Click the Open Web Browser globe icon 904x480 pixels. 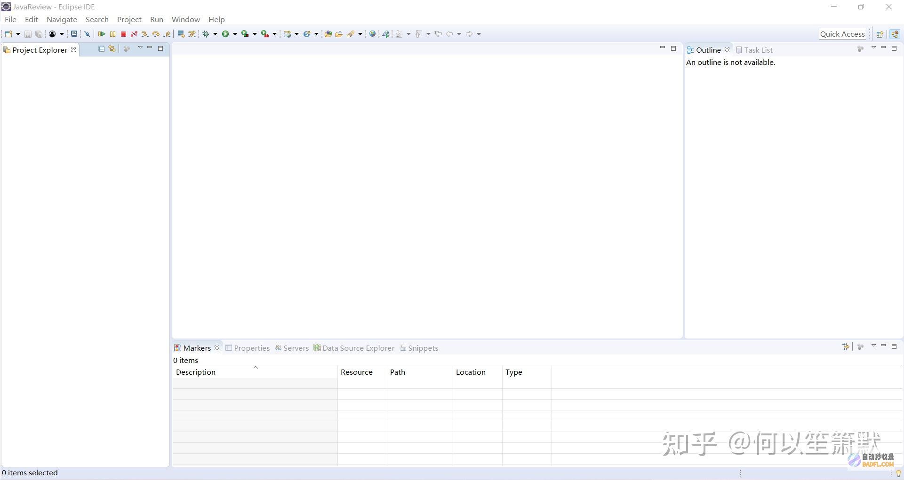372,34
